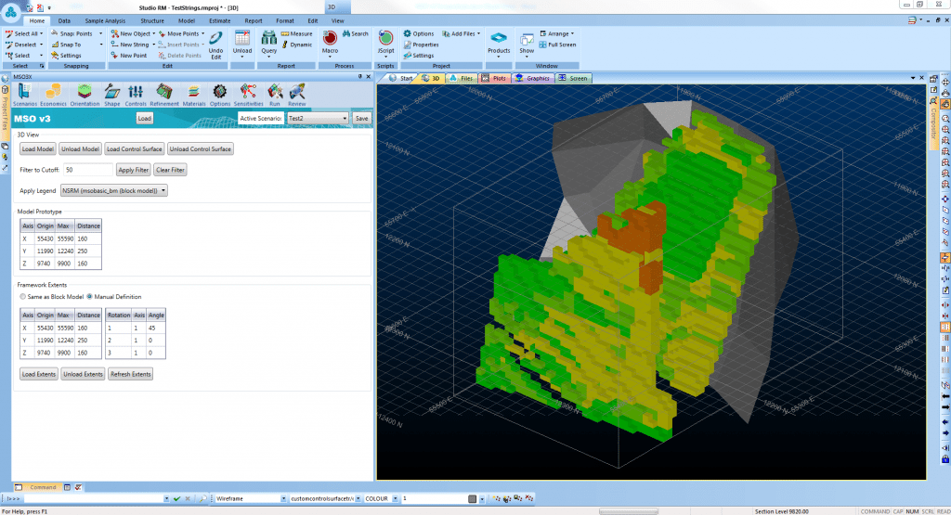Click the Load Model button
This screenshot has height=515, width=951.
pos(37,149)
